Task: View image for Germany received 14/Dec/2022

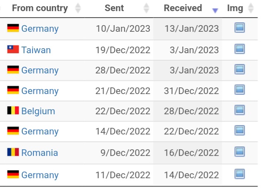Action: point(239,174)
